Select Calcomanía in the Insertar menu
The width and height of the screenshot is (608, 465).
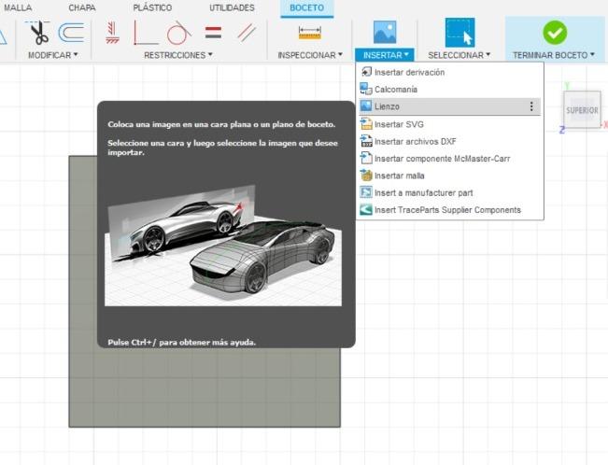(395, 90)
